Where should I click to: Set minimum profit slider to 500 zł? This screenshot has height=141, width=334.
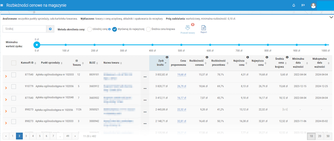tap(181, 45)
